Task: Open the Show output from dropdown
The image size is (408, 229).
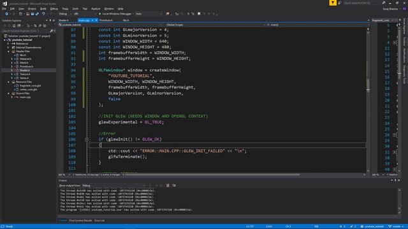Action: tap(113, 186)
